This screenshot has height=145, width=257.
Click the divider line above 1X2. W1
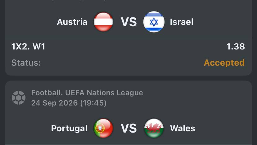(128, 38)
